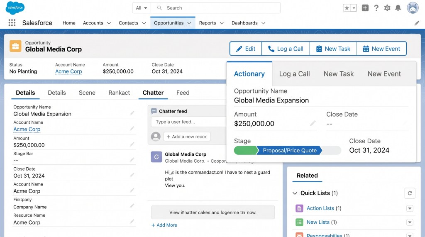Open the setup gear icon
This screenshot has height=237, width=425.
point(387,8)
